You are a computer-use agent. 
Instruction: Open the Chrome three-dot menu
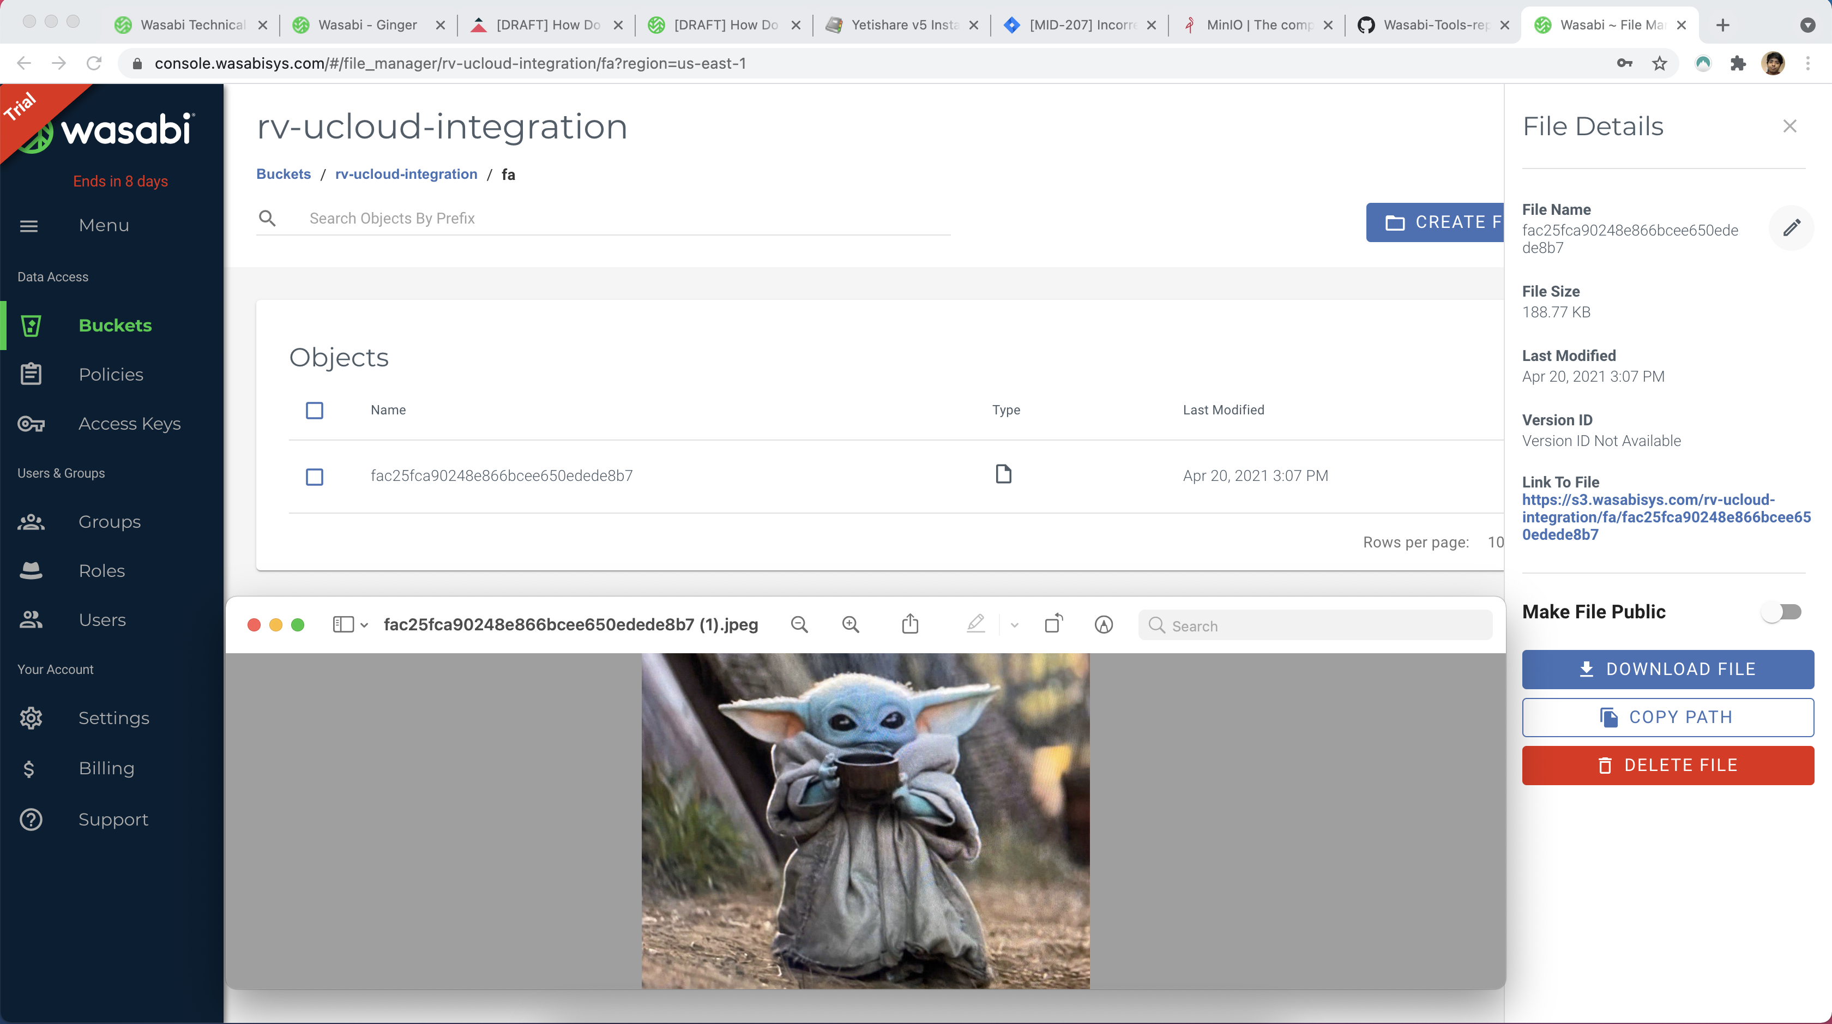tap(1808, 63)
